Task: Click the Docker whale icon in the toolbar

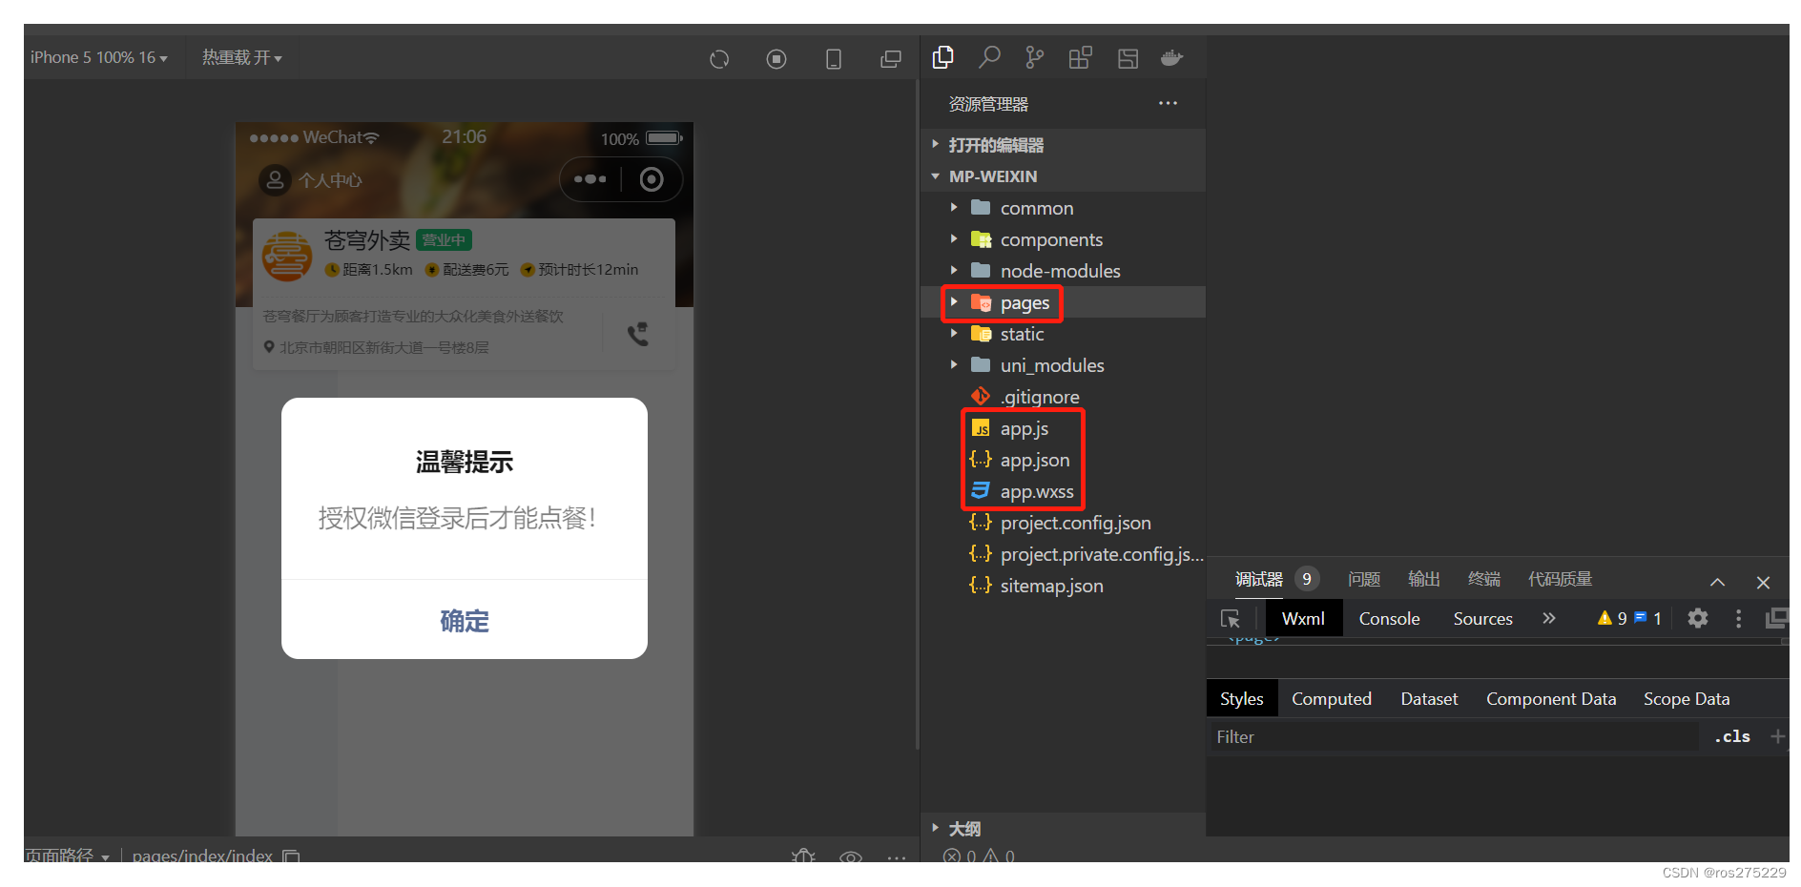Action: coord(1171,57)
